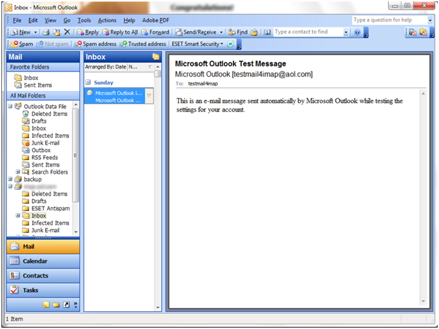Screen dimensions: 439x329
Task: Collapse Outlook Data File tree
Action: pos(10,106)
